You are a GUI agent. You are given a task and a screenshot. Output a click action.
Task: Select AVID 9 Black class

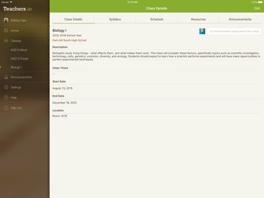[19, 50]
